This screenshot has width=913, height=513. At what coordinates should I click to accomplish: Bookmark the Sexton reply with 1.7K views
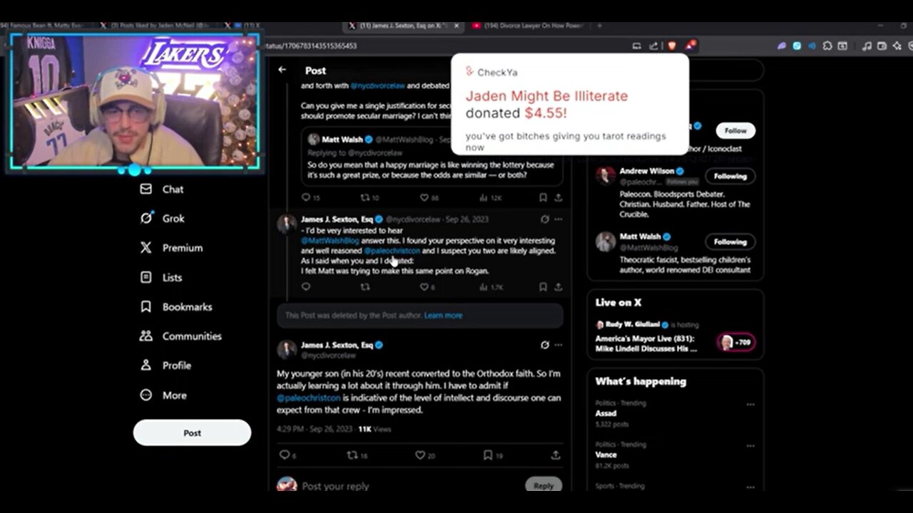[x=543, y=286]
